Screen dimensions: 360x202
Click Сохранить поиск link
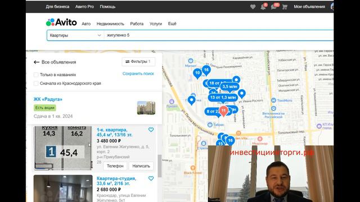pos(138,74)
